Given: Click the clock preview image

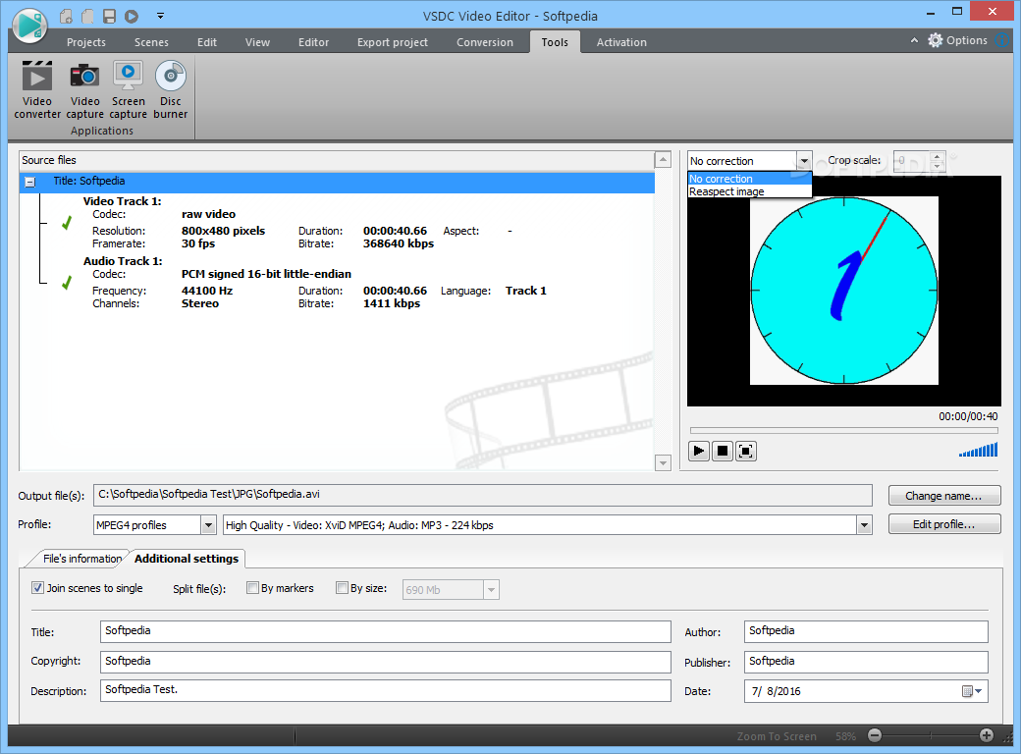Looking at the screenshot, I should tap(844, 291).
